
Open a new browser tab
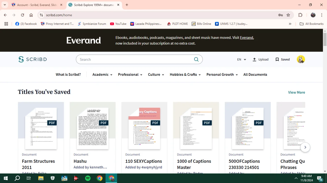point(127,5)
